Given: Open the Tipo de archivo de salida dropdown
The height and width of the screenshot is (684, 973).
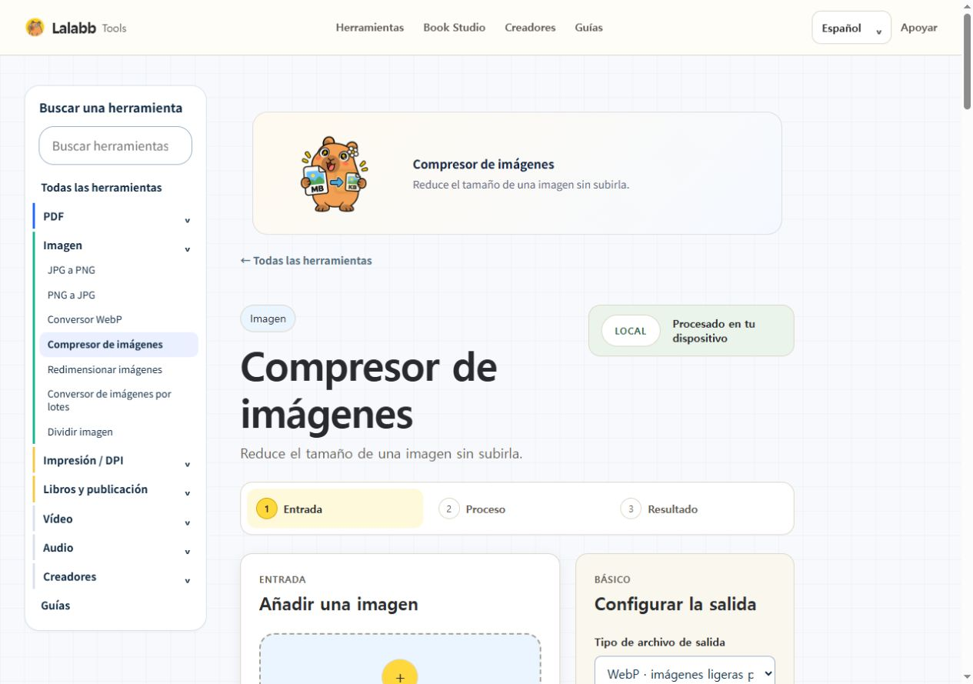Looking at the screenshot, I should pyautogui.click(x=685, y=674).
